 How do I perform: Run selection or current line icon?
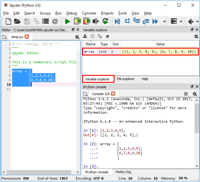tap(96, 21)
